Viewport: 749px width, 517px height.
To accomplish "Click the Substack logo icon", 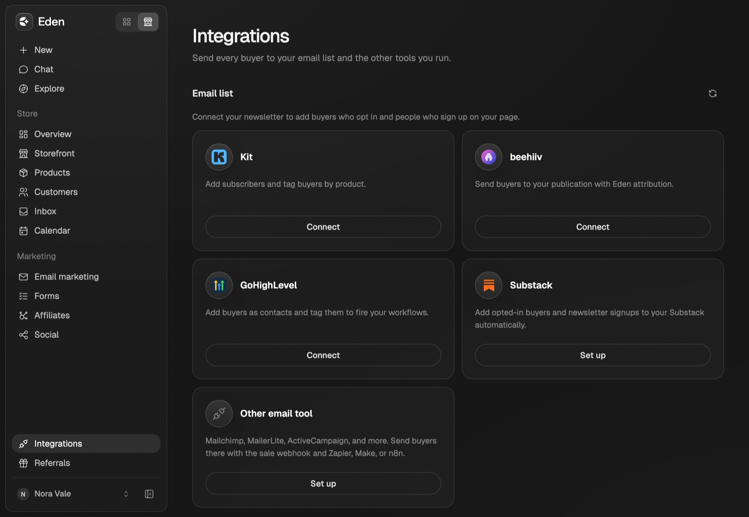I will (489, 285).
